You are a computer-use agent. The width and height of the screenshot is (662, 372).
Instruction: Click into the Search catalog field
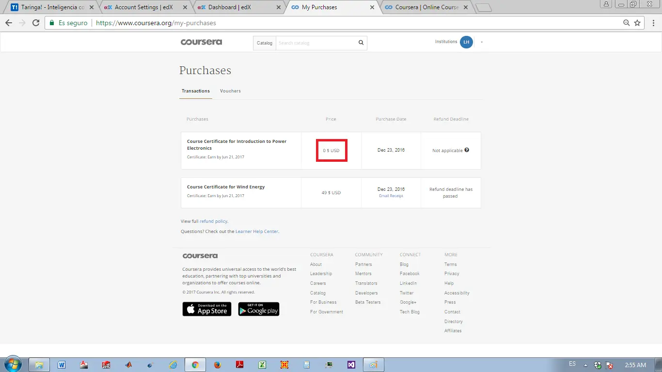316,43
